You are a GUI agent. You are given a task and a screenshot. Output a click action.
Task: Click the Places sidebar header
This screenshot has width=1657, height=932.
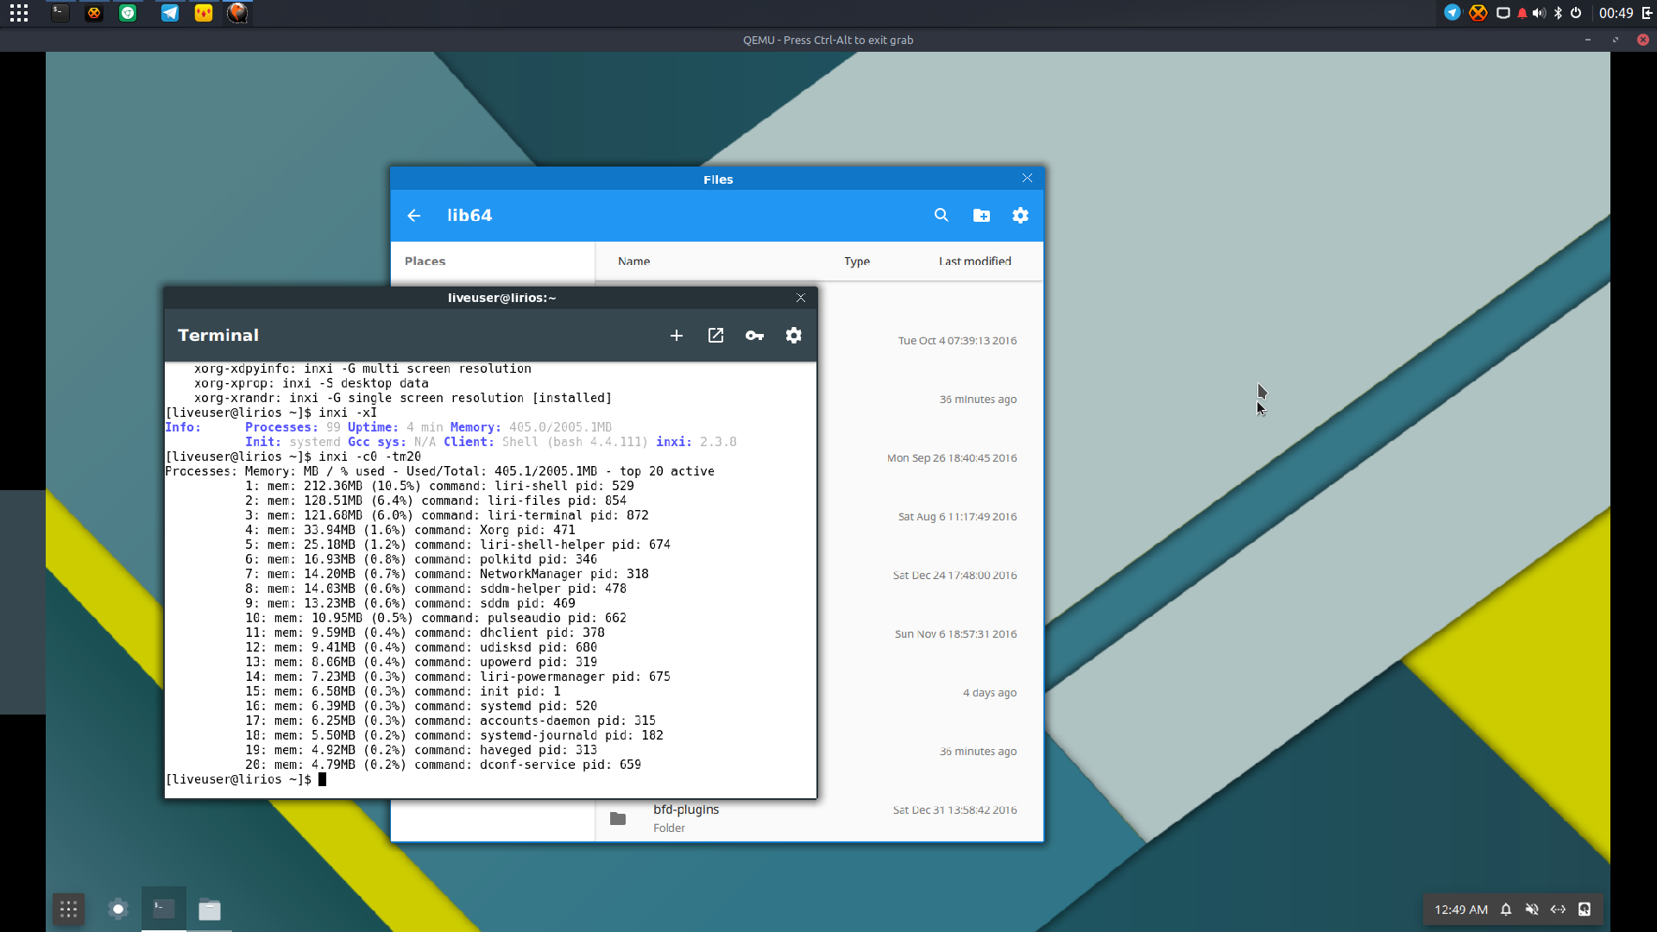425,261
